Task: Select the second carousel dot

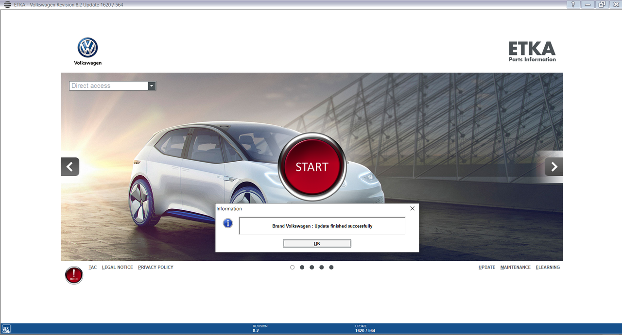Action: (302, 268)
